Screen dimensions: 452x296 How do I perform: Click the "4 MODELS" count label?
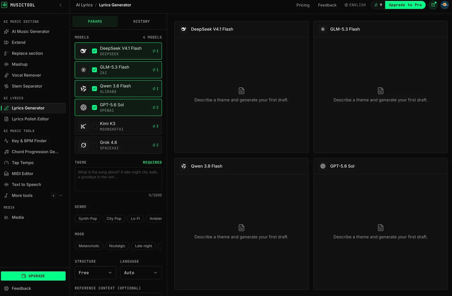(x=152, y=37)
